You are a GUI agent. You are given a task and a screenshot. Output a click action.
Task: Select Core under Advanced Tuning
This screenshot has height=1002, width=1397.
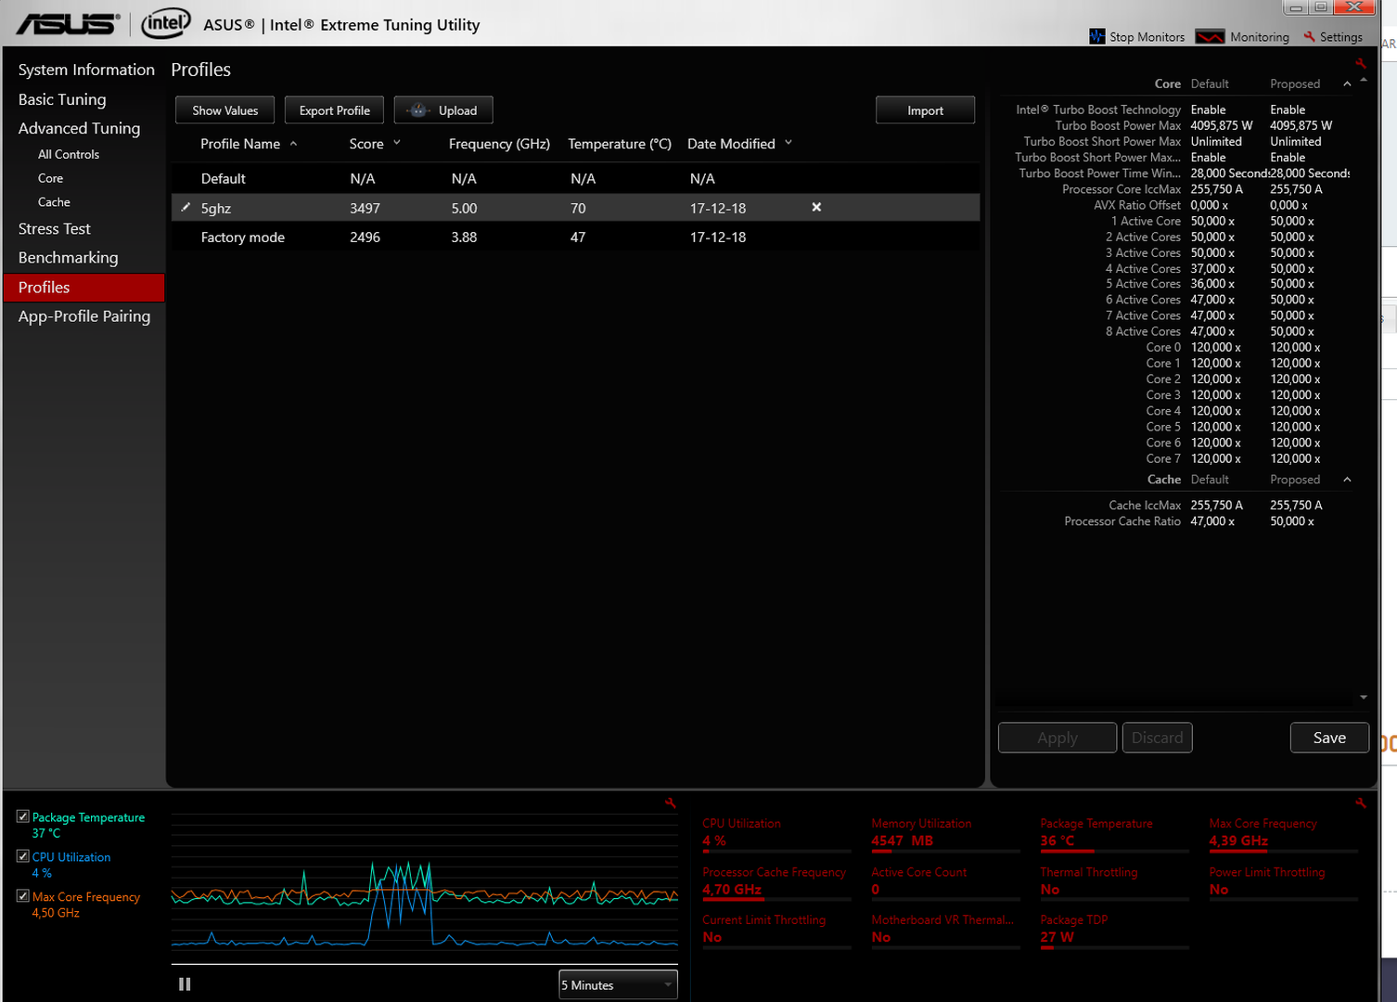51,178
